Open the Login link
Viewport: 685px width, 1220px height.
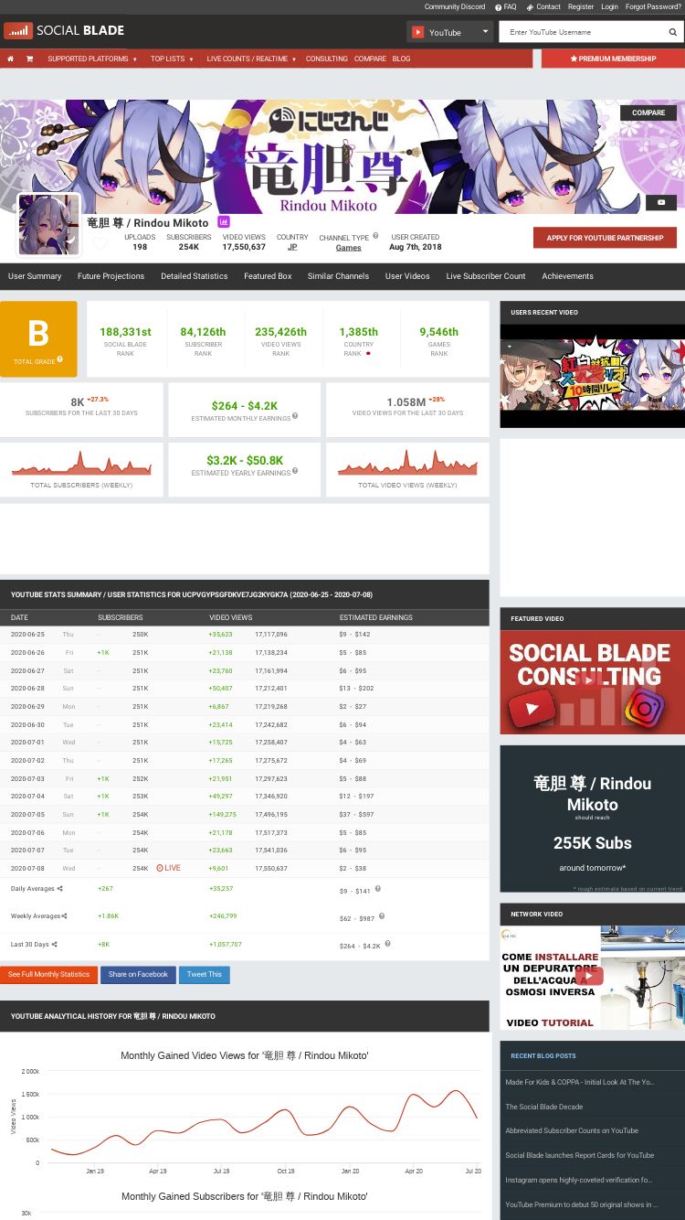609,6
